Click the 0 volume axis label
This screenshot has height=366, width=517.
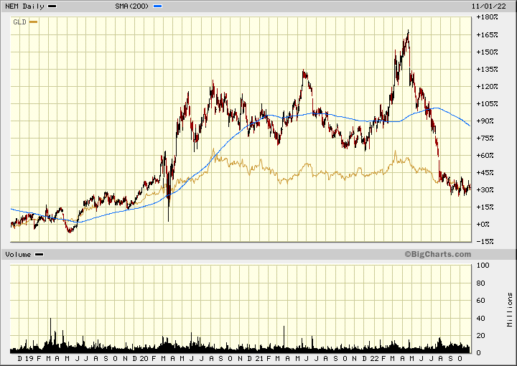pyautogui.click(x=479, y=353)
